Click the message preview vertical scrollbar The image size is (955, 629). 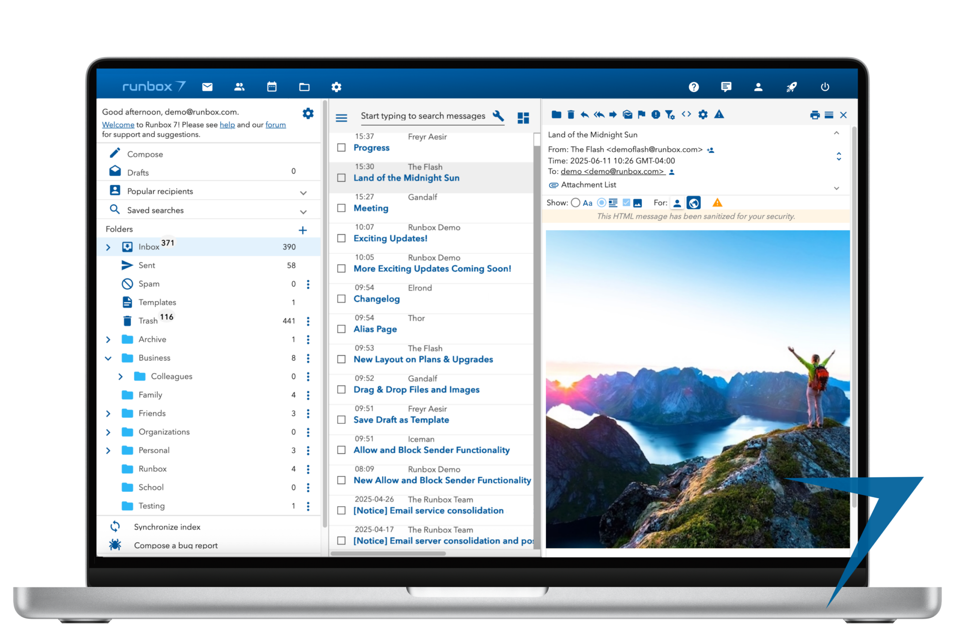click(x=854, y=317)
